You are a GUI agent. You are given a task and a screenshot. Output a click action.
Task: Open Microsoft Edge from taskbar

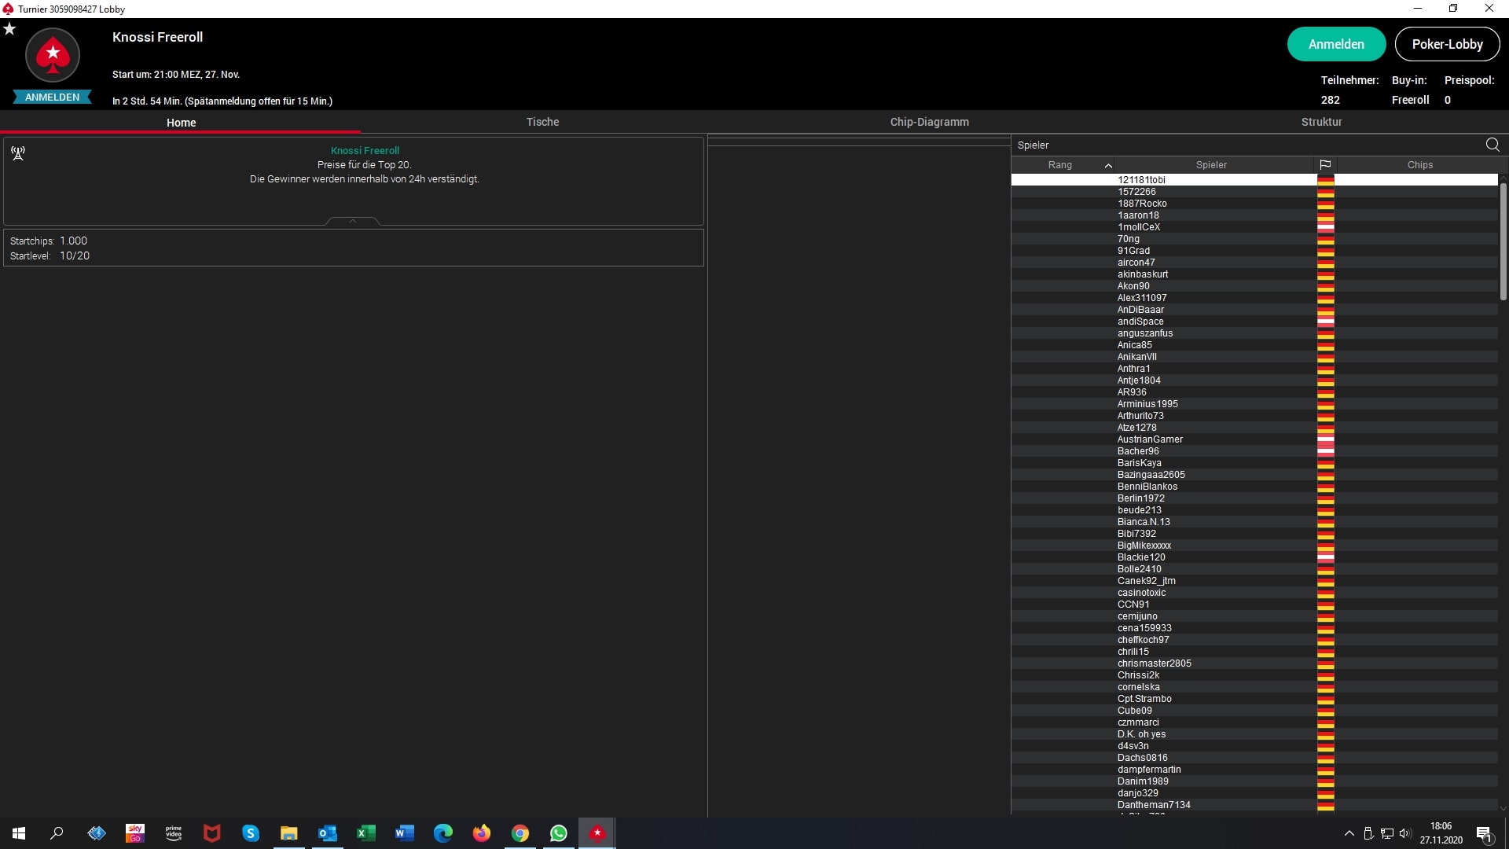click(x=443, y=833)
